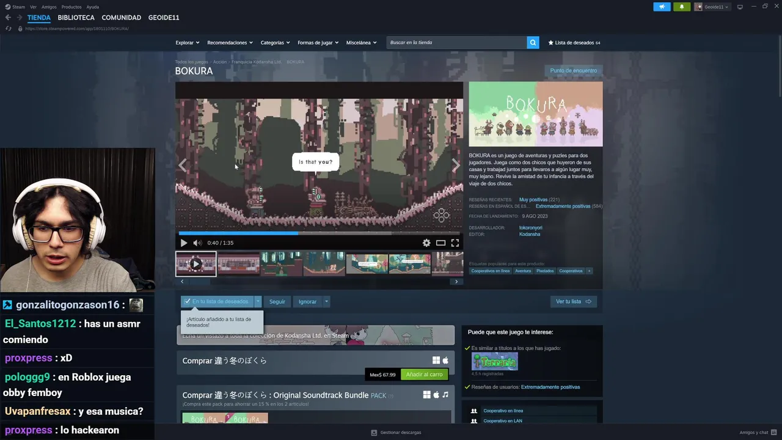Open the Steam big picture monitor icon
The height and width of the screenshot is (440, 782).
740,7
